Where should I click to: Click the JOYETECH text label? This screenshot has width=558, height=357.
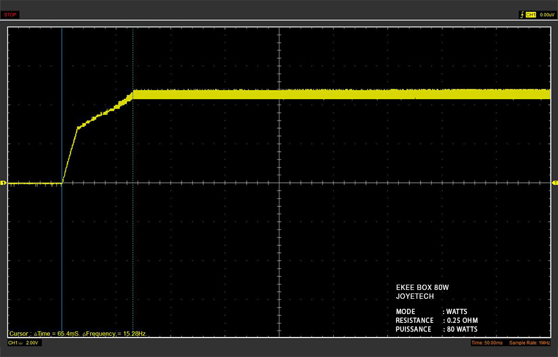point(415,296)
